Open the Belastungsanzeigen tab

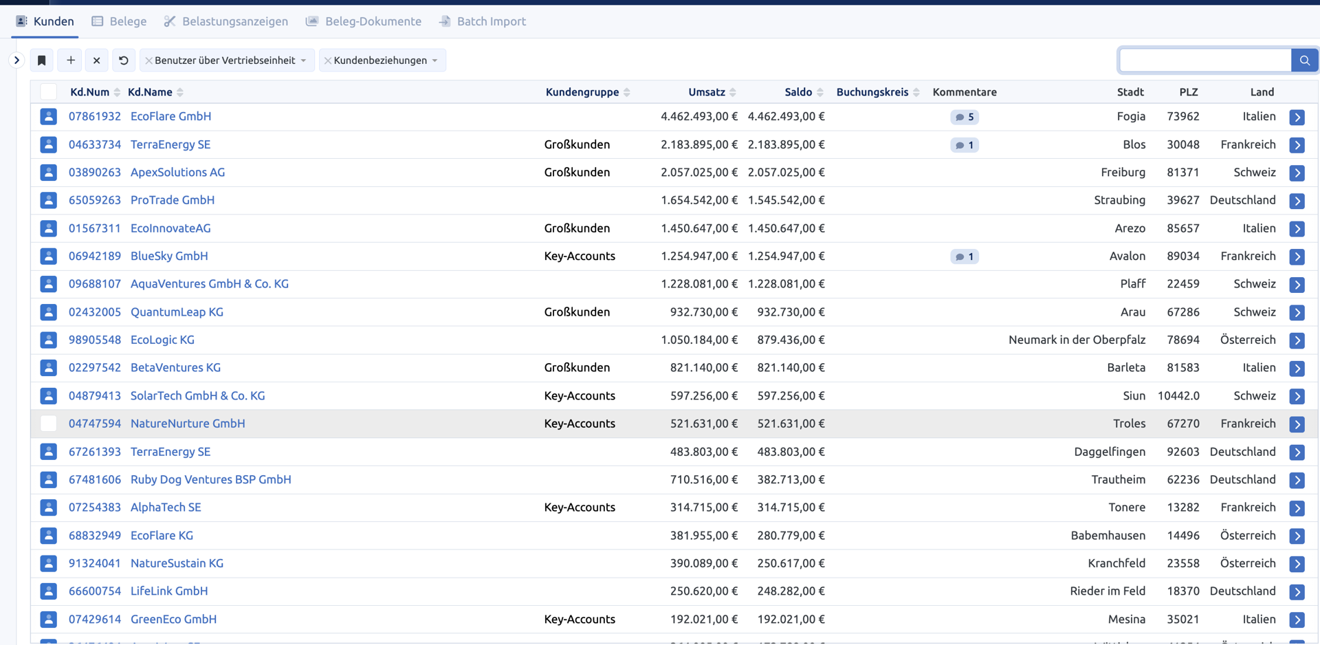[226, 21]
